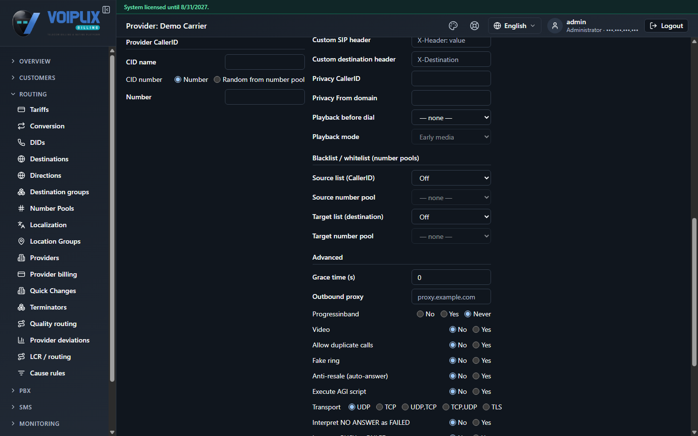Open Destination groups menu item
The width and height of the screenshot is (698, 436).
coord(59,192)
